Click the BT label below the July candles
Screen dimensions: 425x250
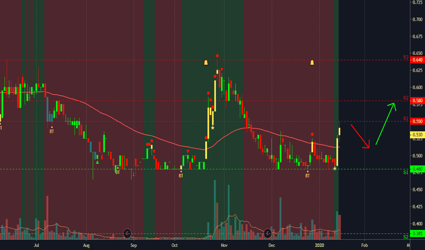point(52,132)
